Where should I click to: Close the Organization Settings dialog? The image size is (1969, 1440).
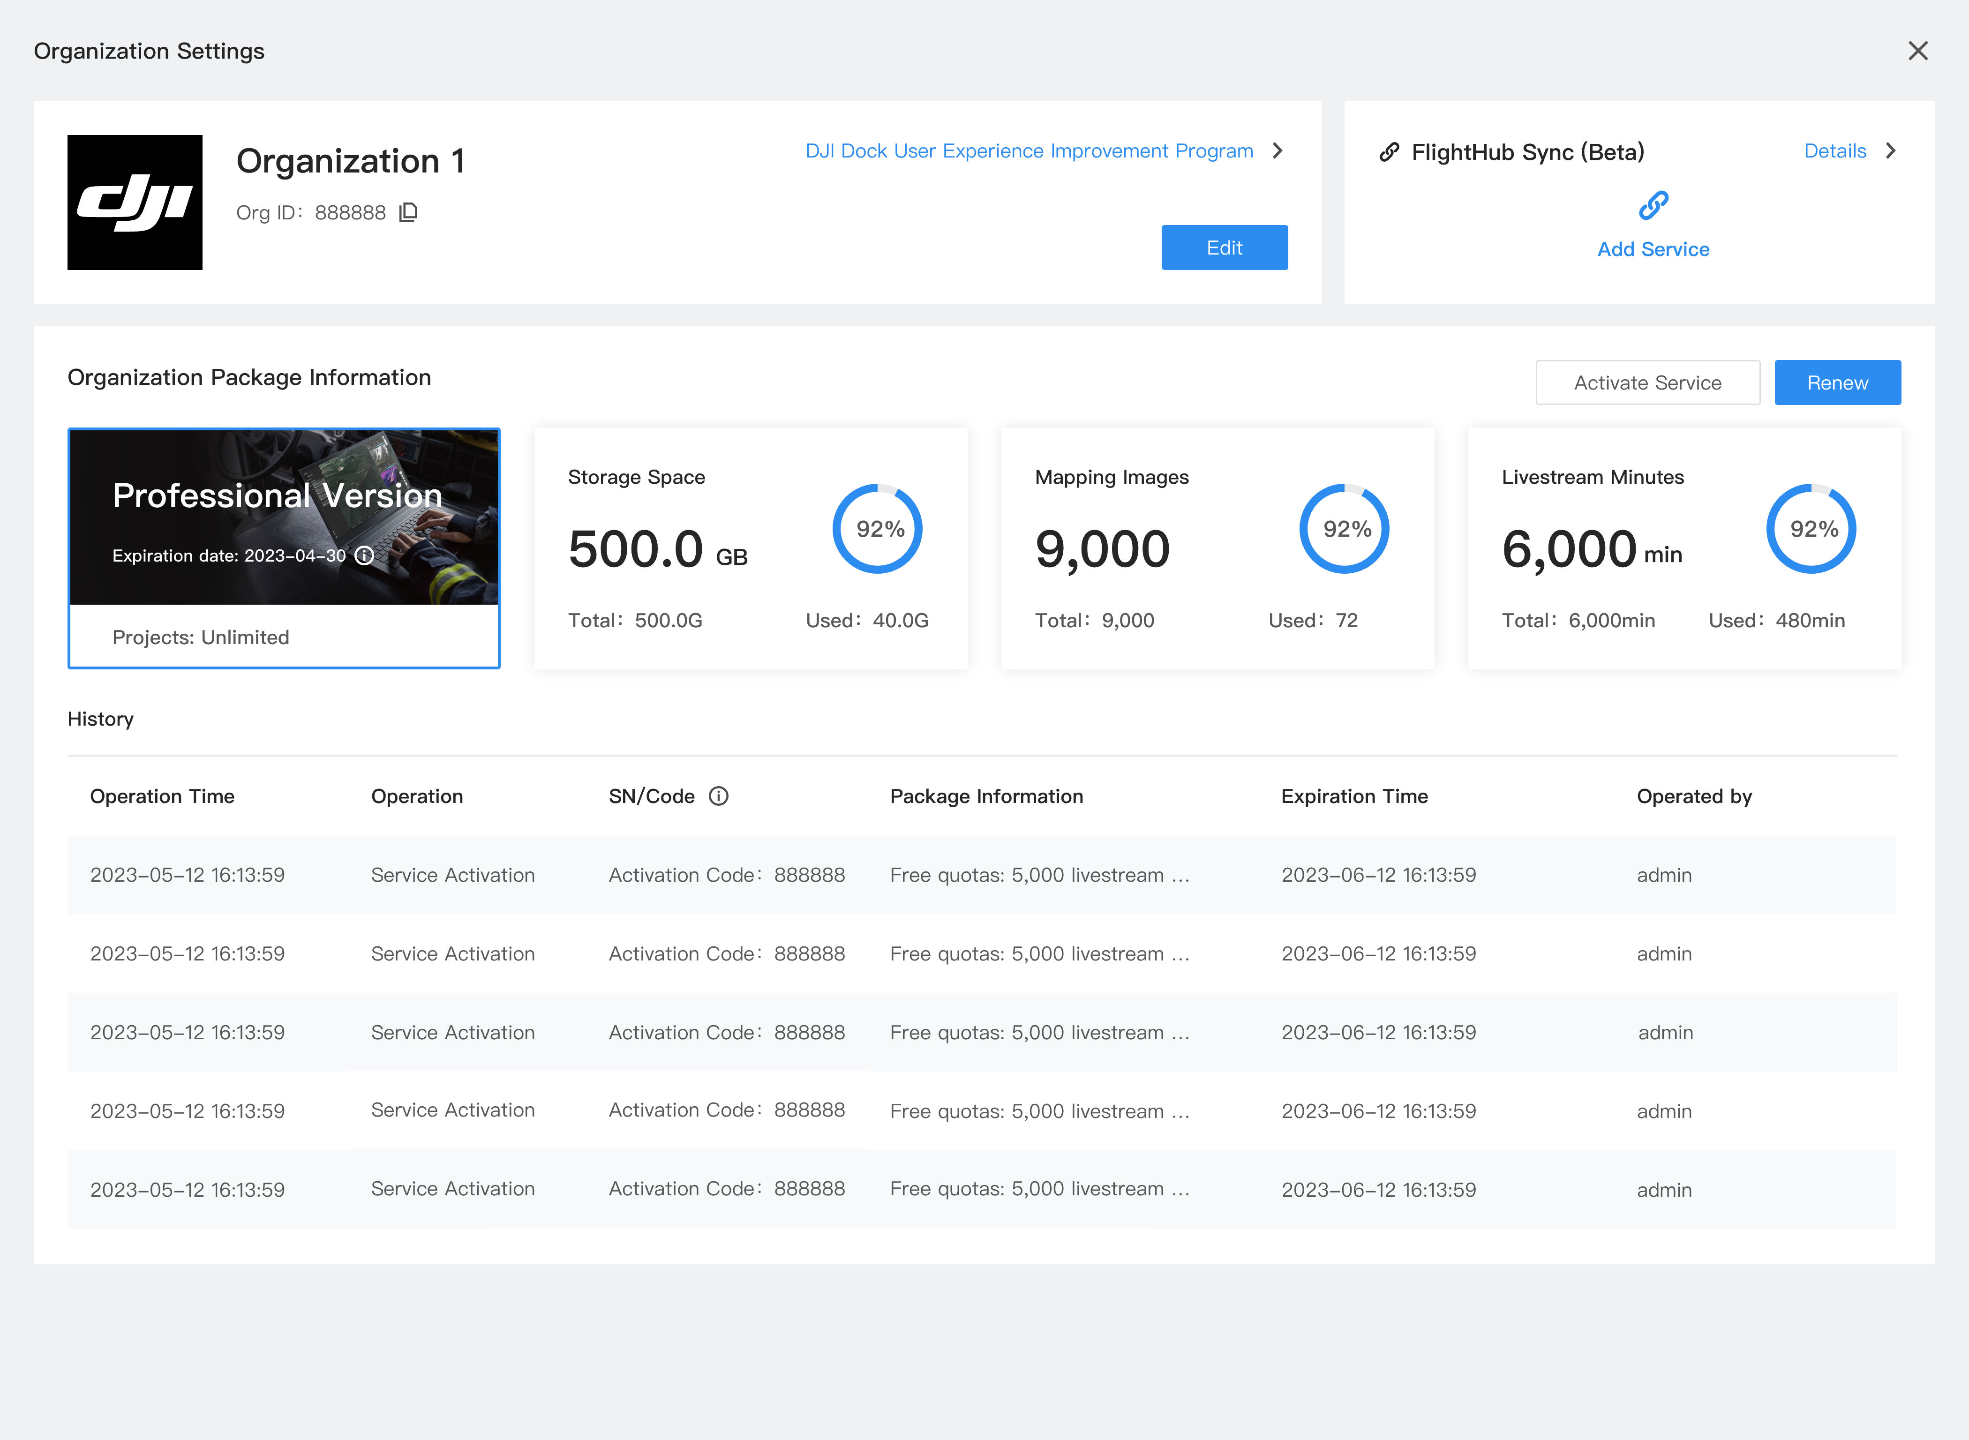click(x=1917, y=51)
